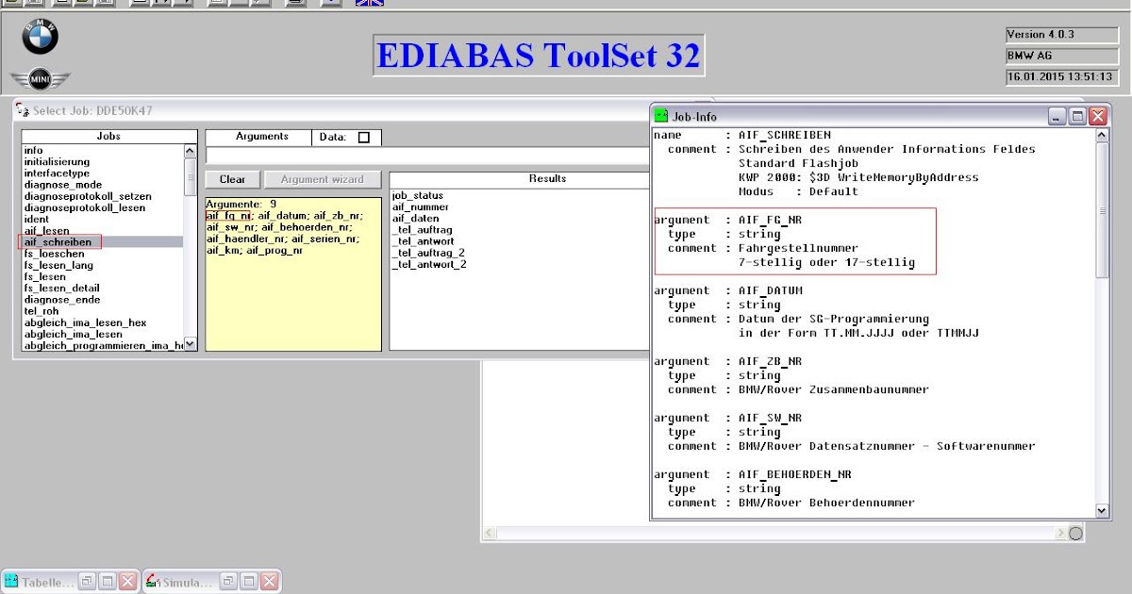Viewport: 1132px width, 594px height.
Task: Focus the Arguments input field
Action: (427, 156)
